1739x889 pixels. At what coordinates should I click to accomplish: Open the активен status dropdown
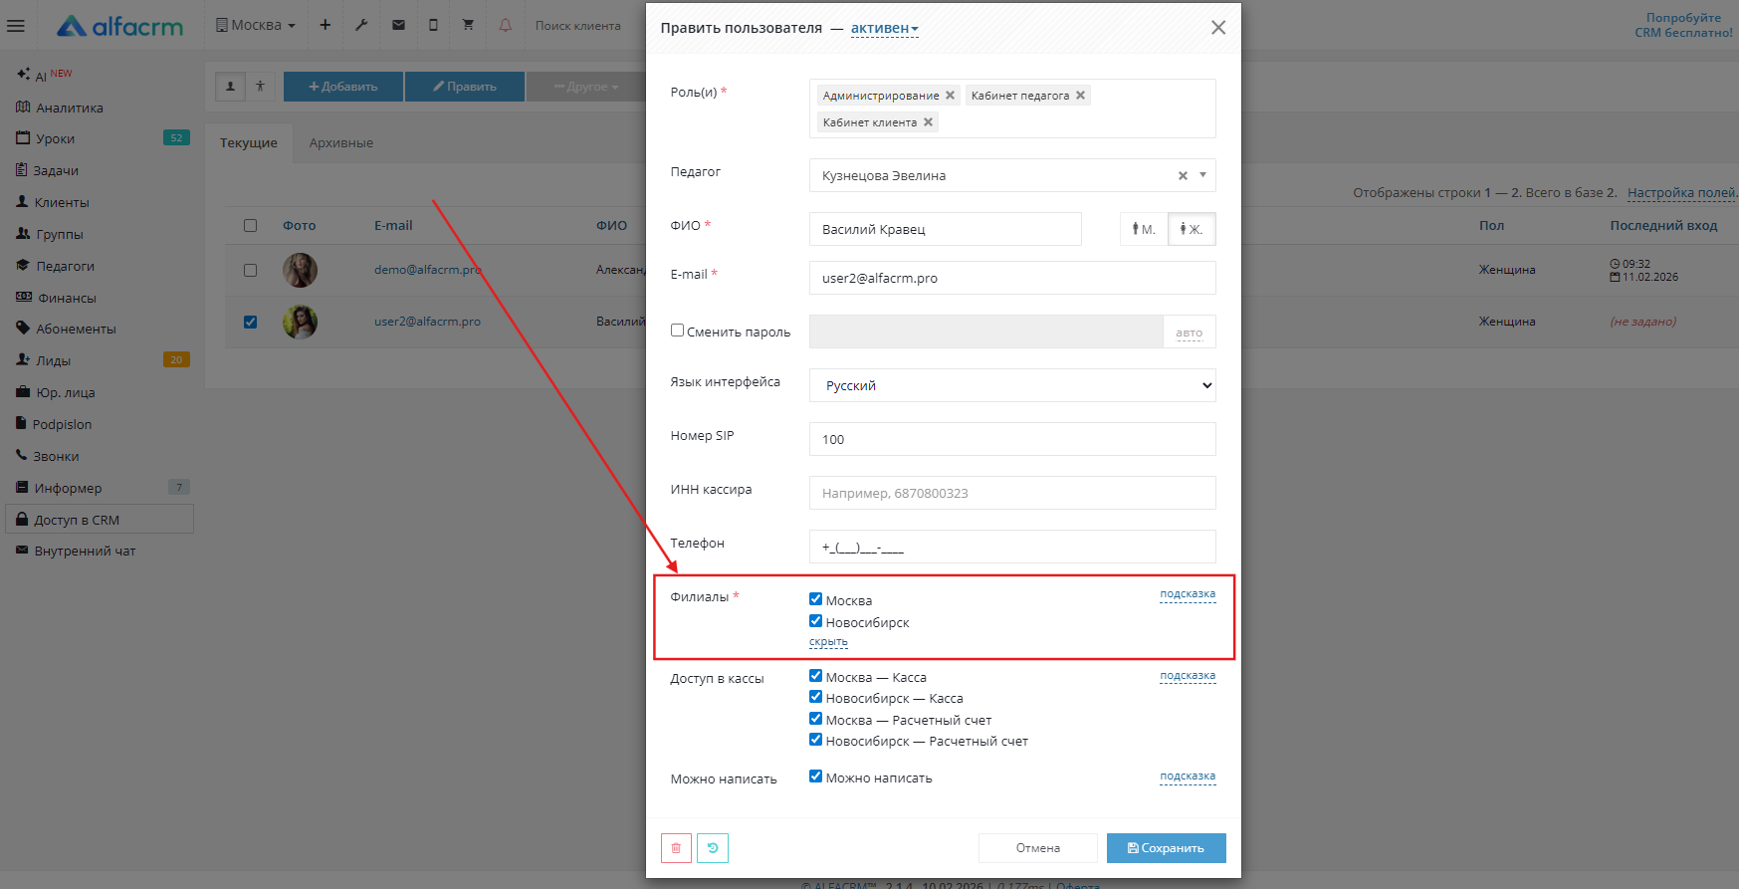[884, 28]
